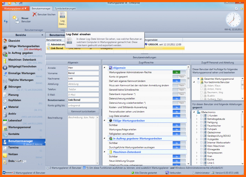Open Planung clock icon
246x177 pixels.
tap(5, 95)
